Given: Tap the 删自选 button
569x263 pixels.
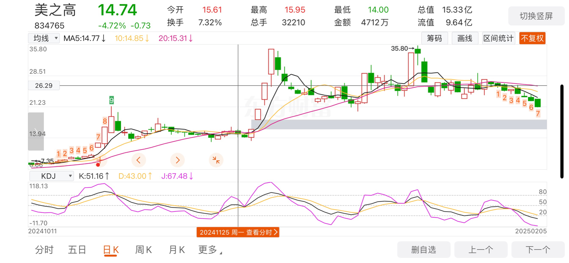Looking at the screenshot, I should tap(424, 250).
